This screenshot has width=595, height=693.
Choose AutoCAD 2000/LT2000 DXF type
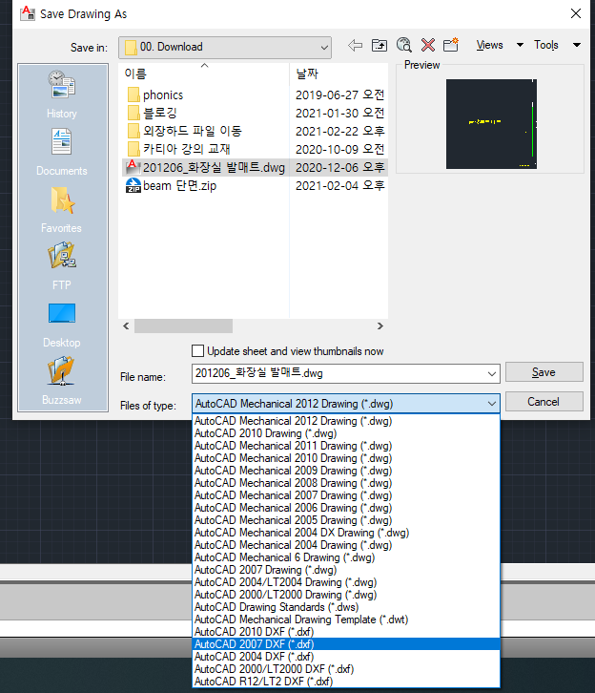346,669
